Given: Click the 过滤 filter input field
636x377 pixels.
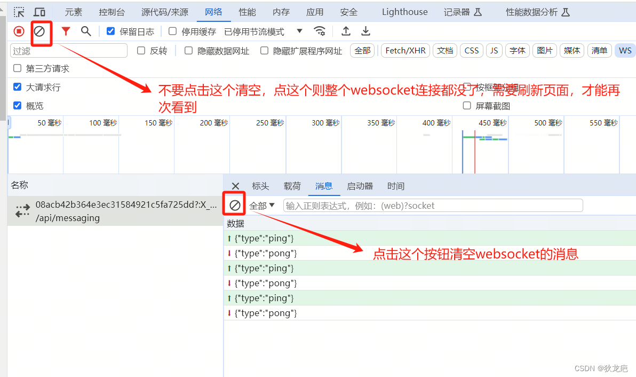Looking at the screenshot, I should [x=68, y=51].
